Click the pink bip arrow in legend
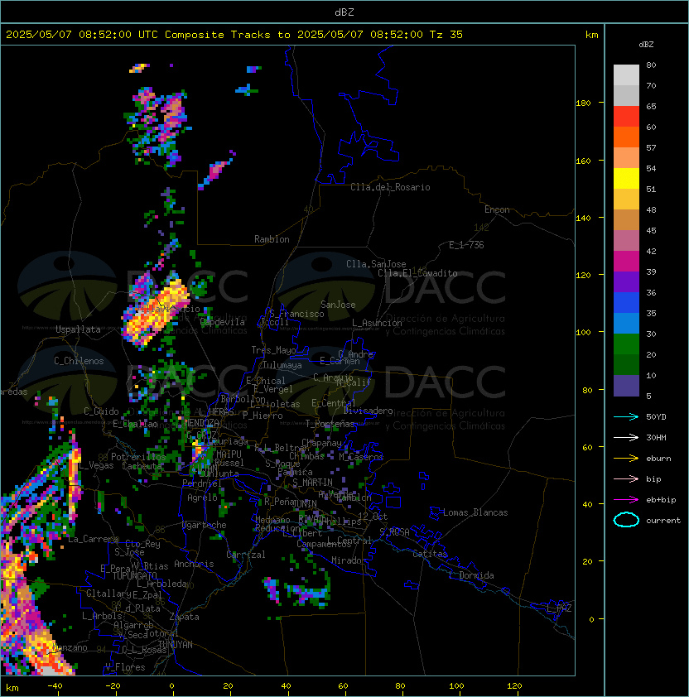 pyautogui.click(x=626, y=478)
